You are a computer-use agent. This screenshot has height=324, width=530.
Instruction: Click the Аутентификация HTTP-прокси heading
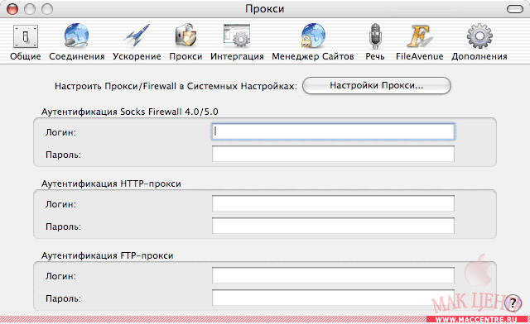111,183
